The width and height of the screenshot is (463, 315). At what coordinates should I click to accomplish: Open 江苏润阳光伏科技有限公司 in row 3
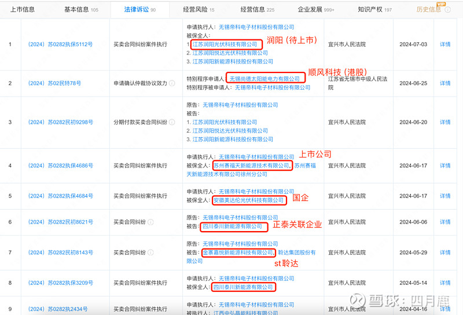pos(225,122)
